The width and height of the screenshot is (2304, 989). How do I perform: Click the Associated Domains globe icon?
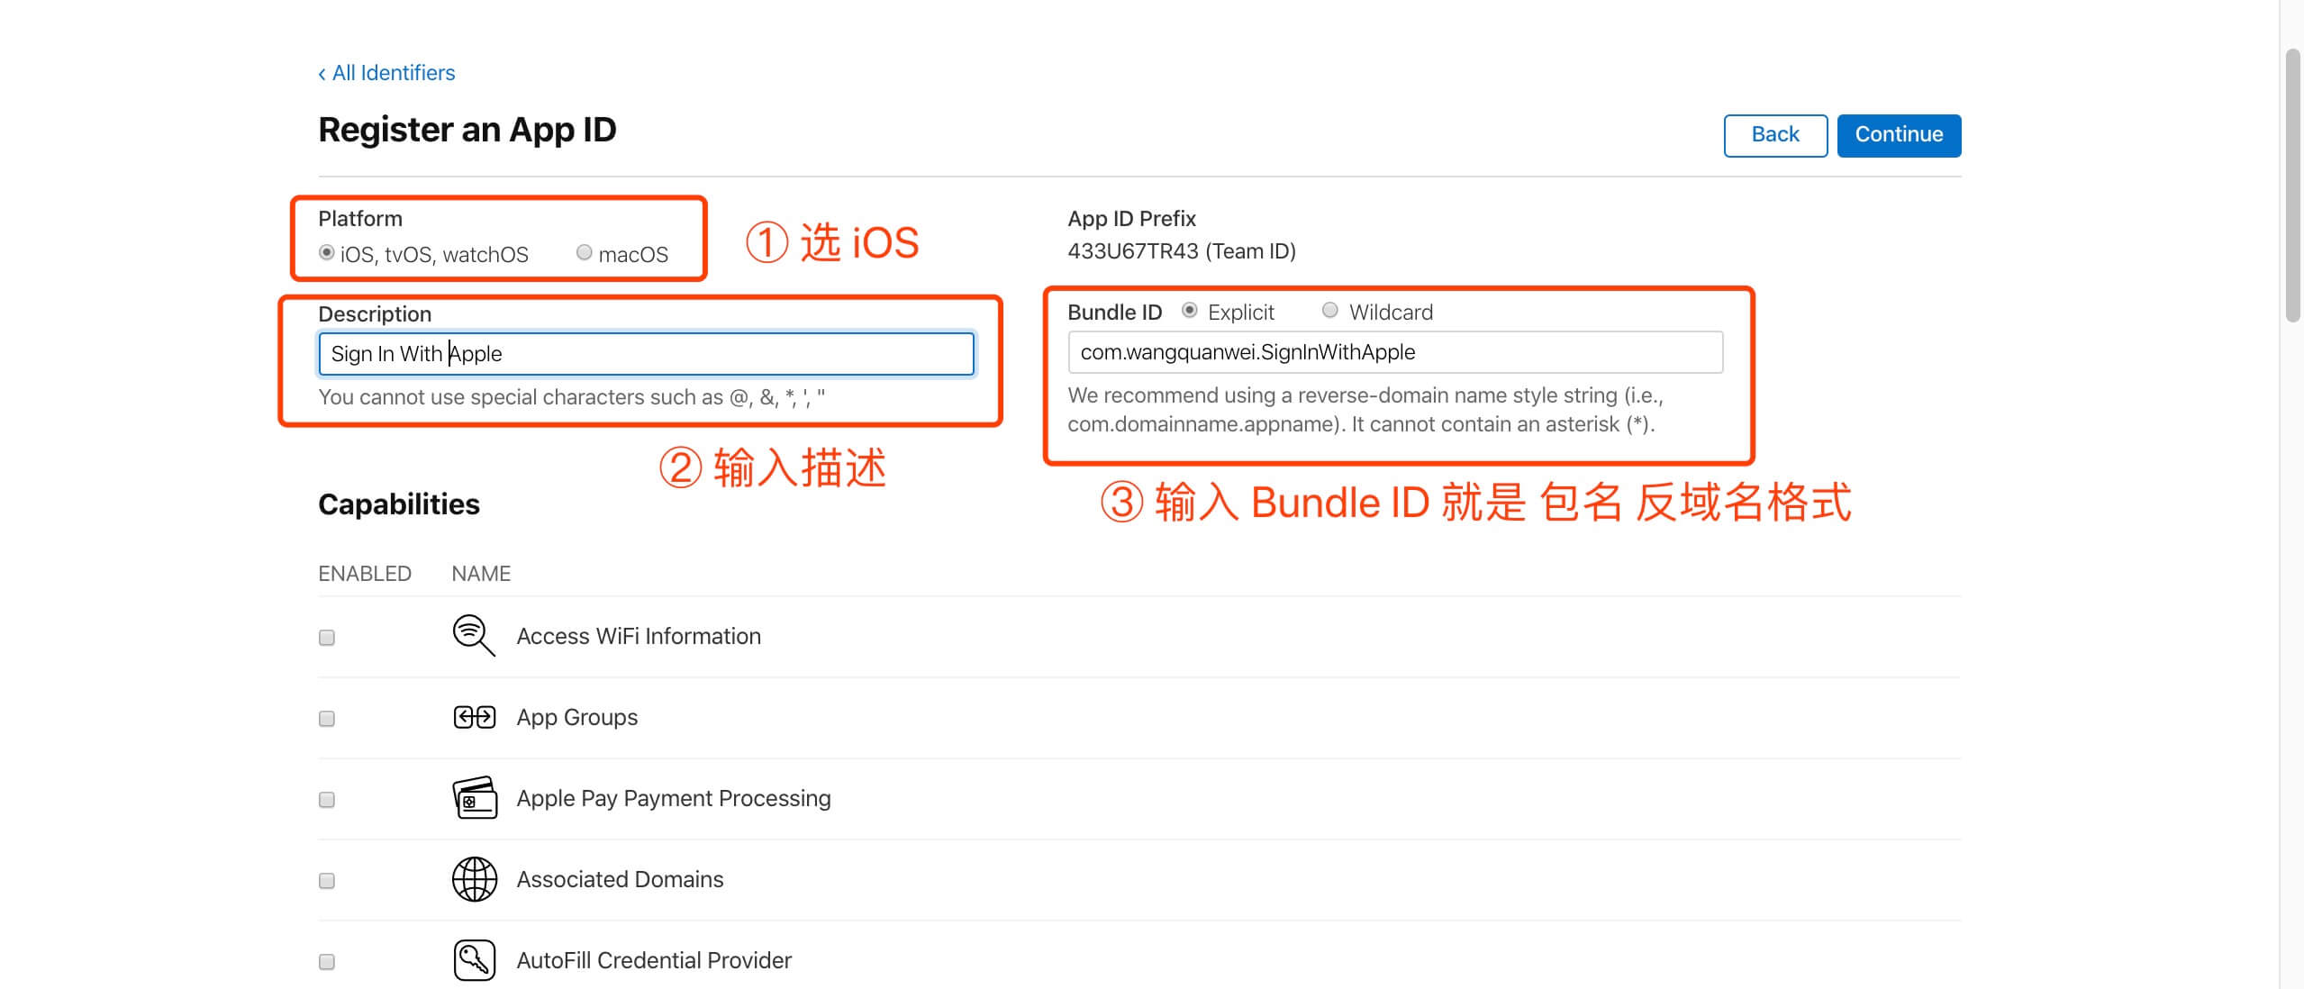tap(473, 878)
